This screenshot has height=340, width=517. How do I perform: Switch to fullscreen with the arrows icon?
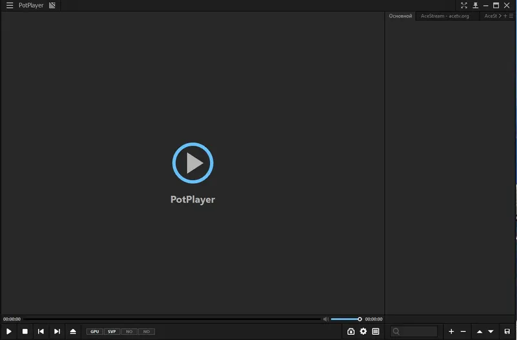pos(464,5)
